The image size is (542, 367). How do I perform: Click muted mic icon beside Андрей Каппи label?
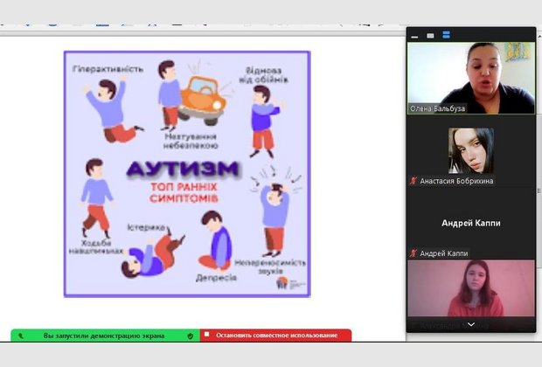tap(414, 253)
